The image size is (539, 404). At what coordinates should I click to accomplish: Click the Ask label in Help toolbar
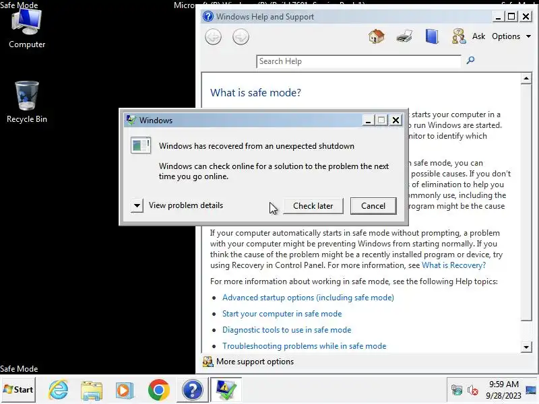[478, 36]
